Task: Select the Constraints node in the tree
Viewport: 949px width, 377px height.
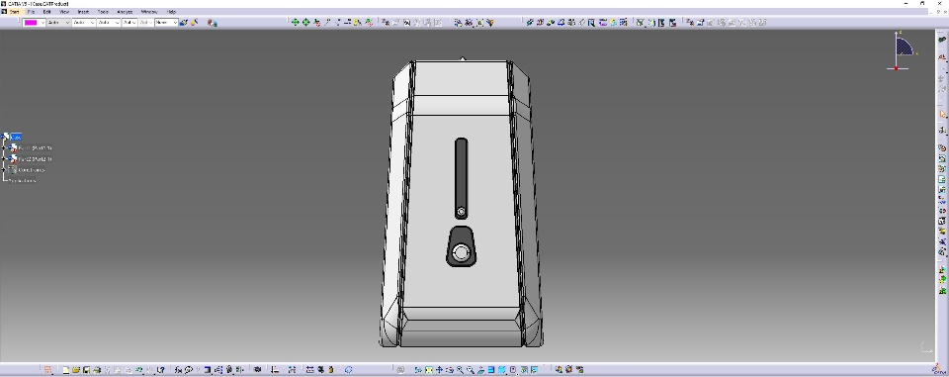Action: (31, 170)
